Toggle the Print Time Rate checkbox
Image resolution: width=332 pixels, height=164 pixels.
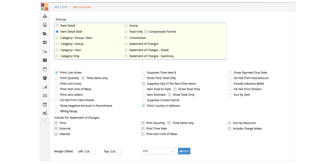click(x=143, y=129)
